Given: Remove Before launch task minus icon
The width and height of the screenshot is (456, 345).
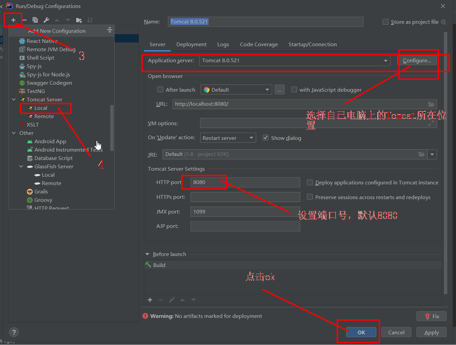Looking at the screenshot, I should (x=161, y=300).
